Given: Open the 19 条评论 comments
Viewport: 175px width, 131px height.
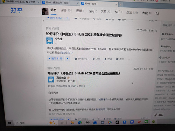Looking at the screenshot, I should (82, 59).
